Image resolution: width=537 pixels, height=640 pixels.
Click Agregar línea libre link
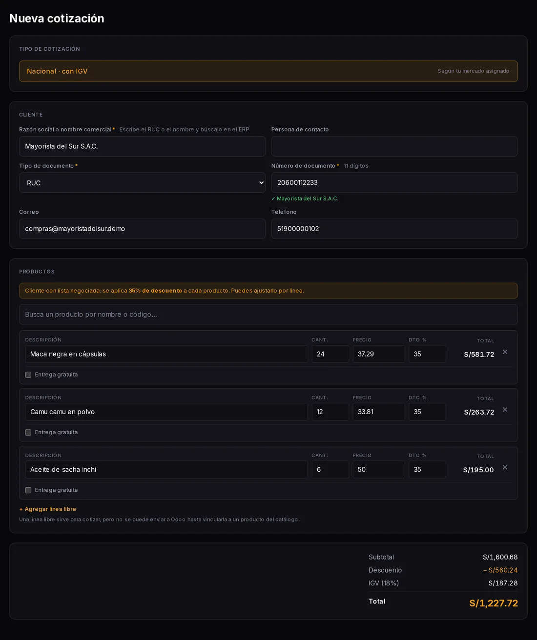click(x=47, y=509)
